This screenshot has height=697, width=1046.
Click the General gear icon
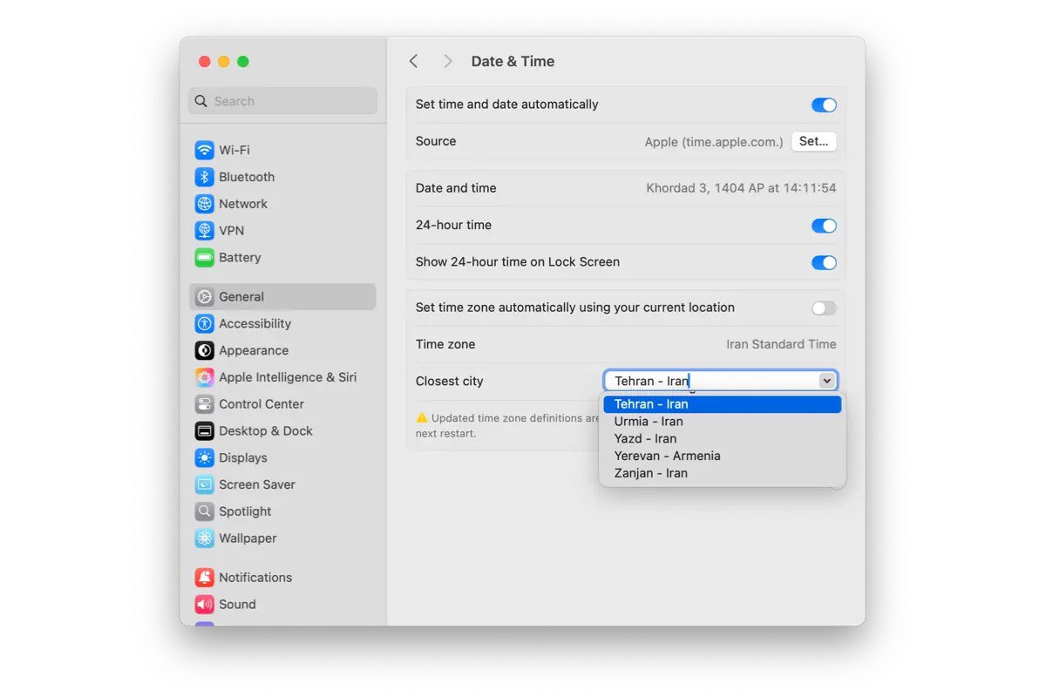pyautogui.click(x=205, y=297)
